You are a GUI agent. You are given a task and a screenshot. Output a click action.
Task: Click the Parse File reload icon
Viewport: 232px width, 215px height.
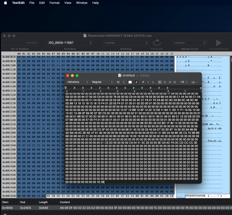tap(157, 42)
